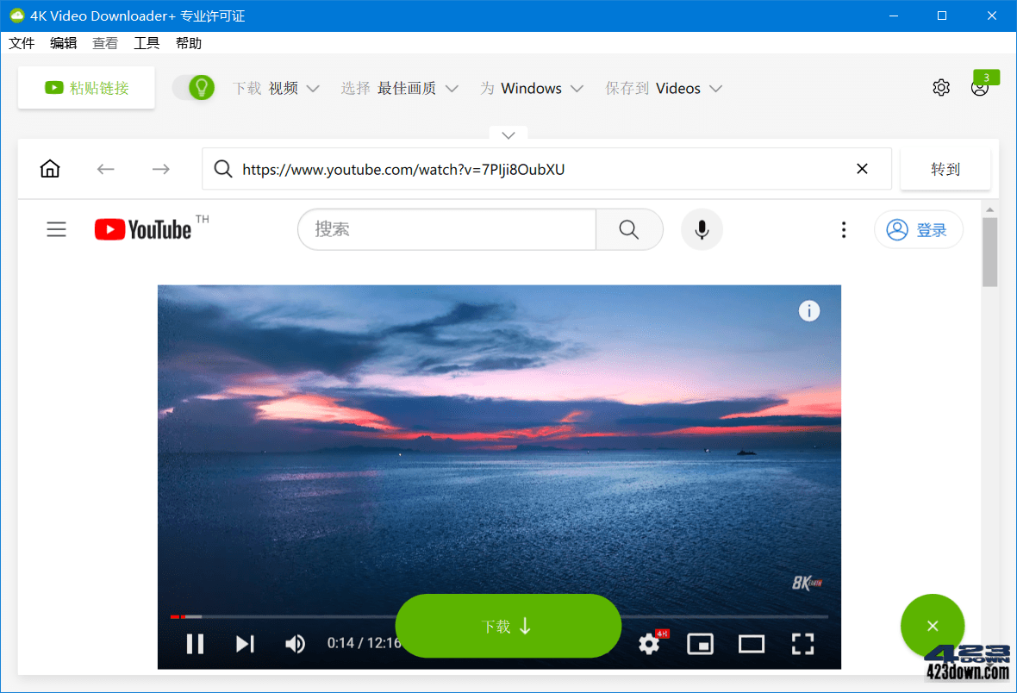Screen dimensions: 1017x693
Task: Click the home icon in the browser bar
Action: [x=49, y=168]
